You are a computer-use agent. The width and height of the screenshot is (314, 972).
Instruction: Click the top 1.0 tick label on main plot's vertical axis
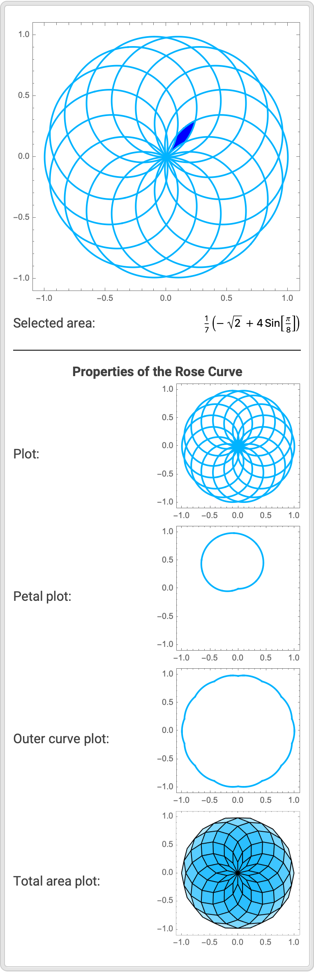(24, 35)
